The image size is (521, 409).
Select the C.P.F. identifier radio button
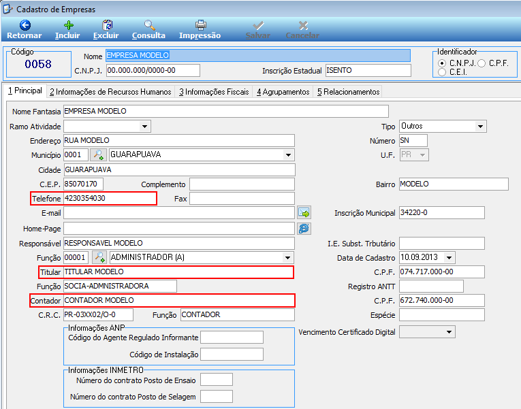pyautogui.click(x=481, y=63)
